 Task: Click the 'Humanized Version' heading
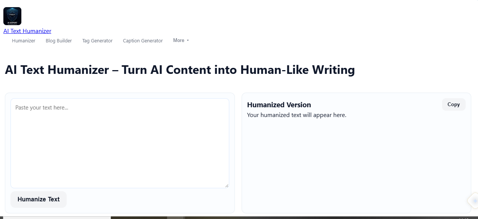(279, 105)
